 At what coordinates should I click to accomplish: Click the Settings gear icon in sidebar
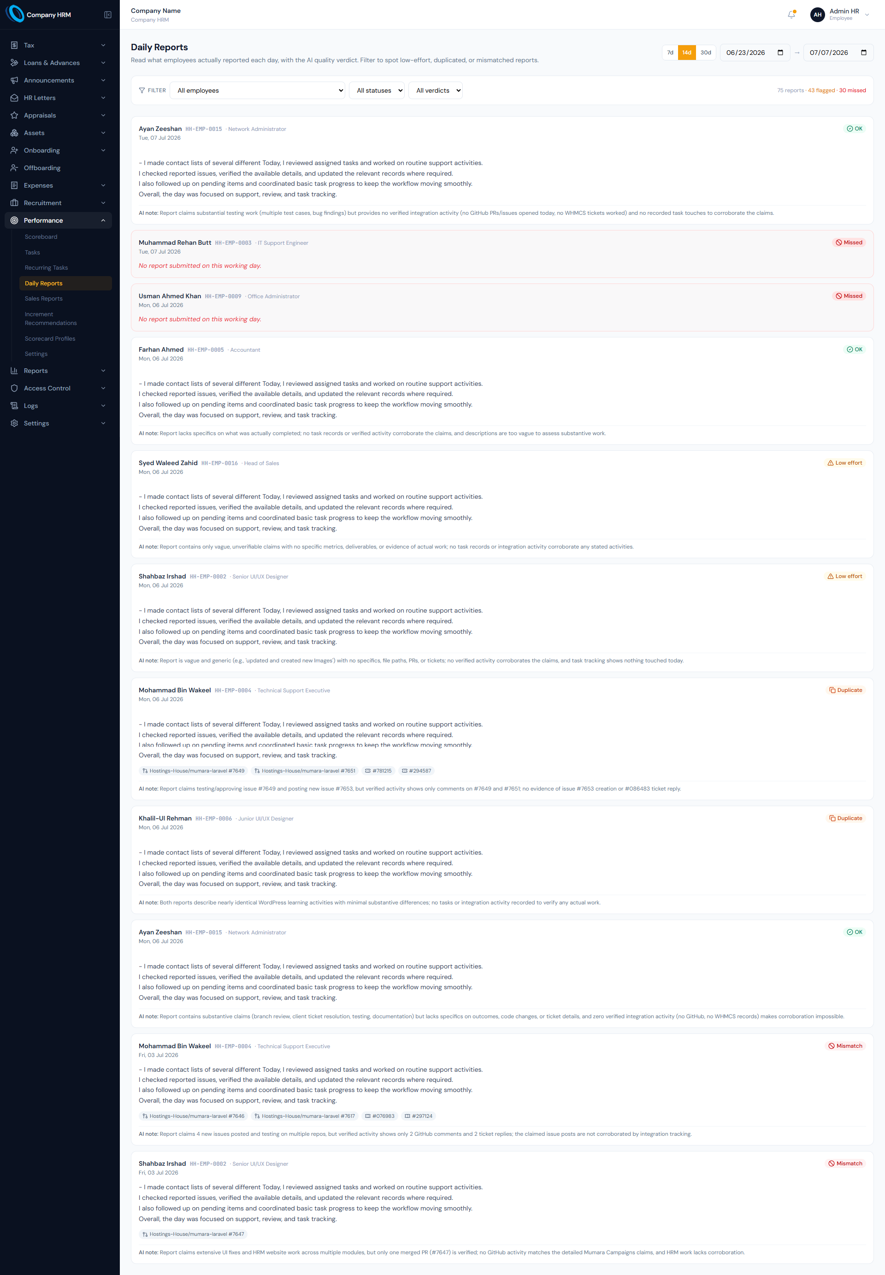tap(14, 423)
